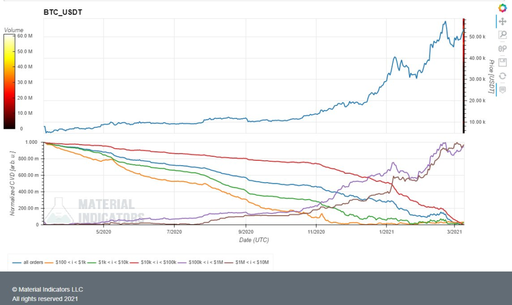
Task: Activate the Box Zoom tool
Action: tap(502, 35)
